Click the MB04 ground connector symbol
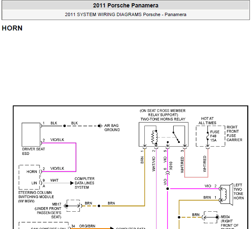252x229 pixels. (x=210, y=217)
